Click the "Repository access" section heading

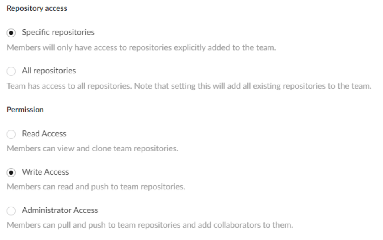pos(37,8)
